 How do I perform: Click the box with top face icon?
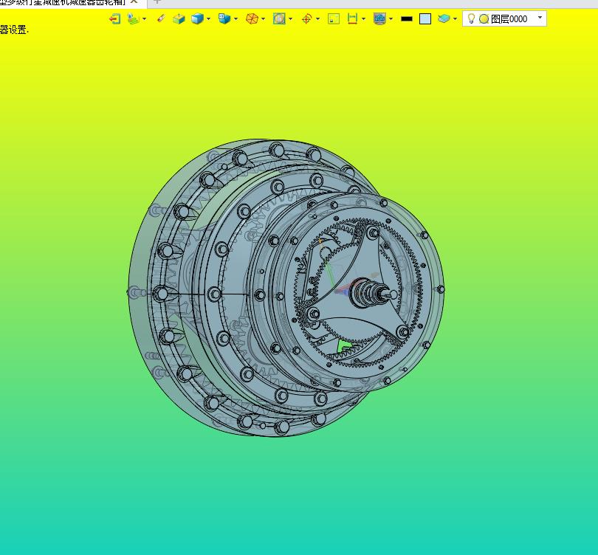coord(179,18)
